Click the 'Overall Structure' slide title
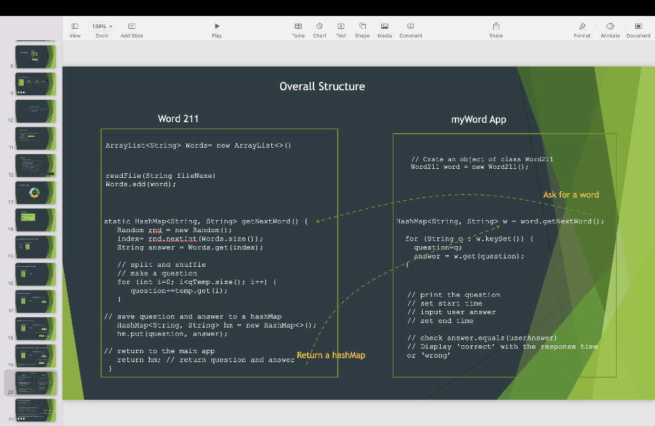 (322, 86)
